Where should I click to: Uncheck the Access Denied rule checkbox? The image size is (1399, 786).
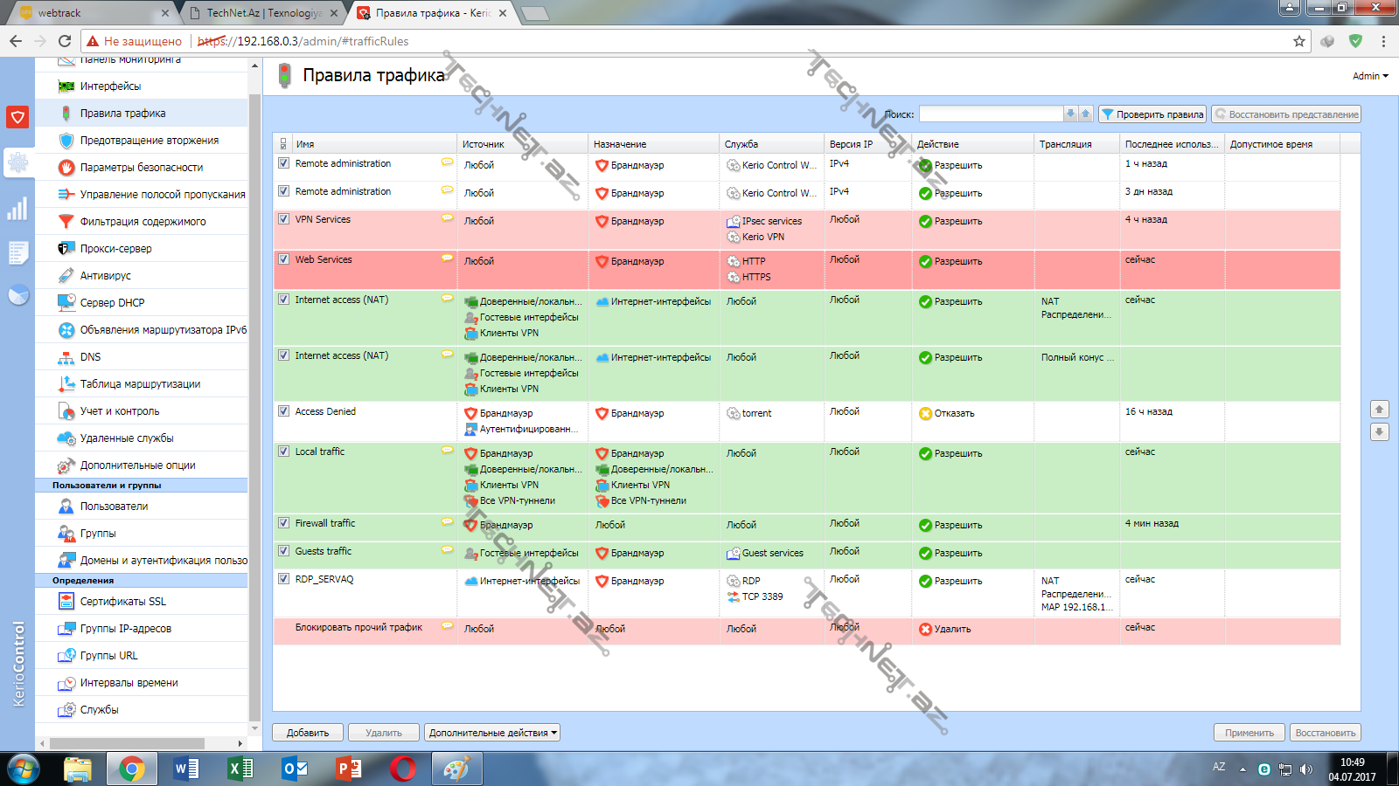pos(283,411)
